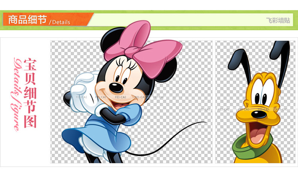Click the orange 商品细节 / Details header banner
Screen dimensions: 298x182
pos(48,19)
